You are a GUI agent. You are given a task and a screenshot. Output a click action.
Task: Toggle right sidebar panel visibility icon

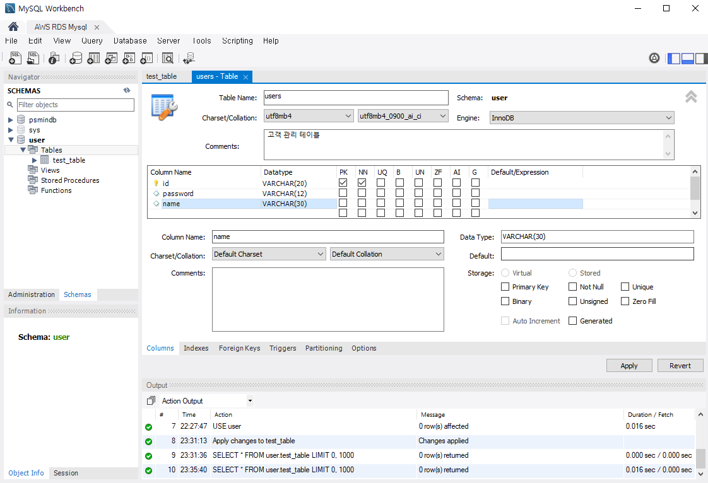point(701,58)
